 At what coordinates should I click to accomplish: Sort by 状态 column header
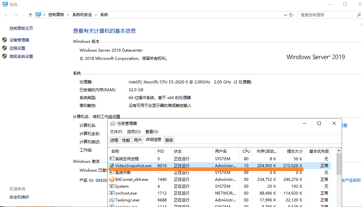(x=192, y=151)
